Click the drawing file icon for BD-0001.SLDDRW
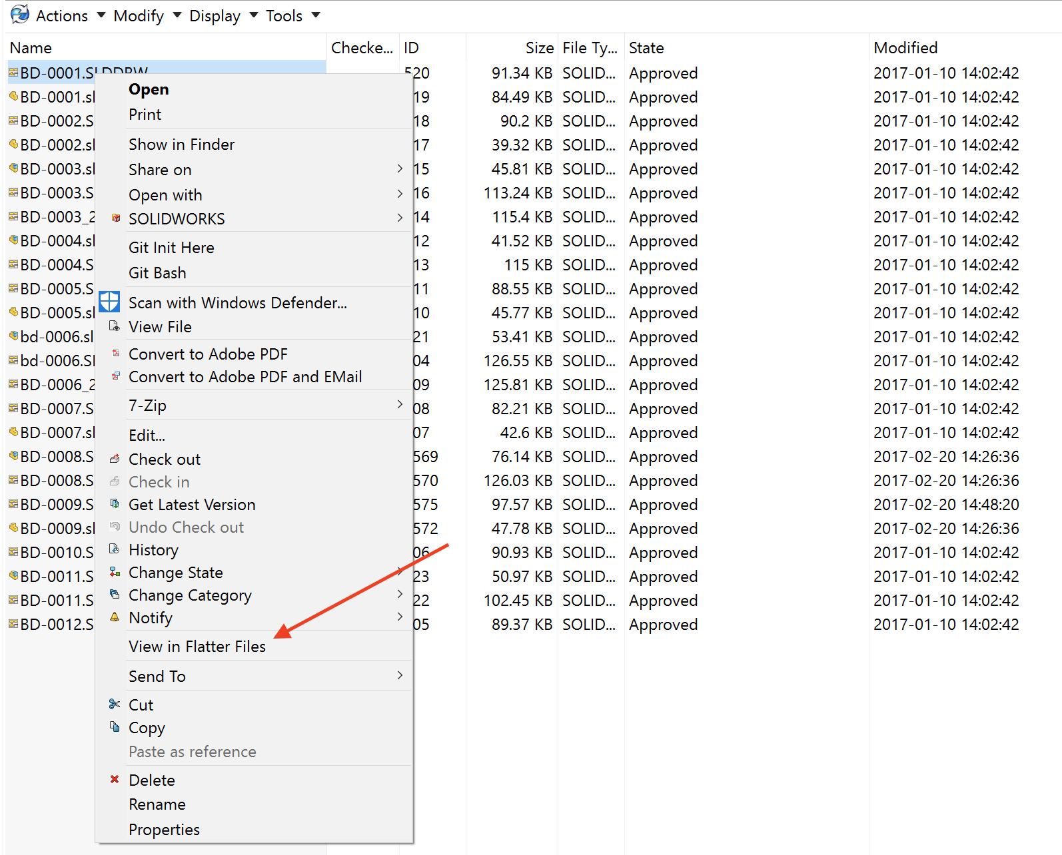Viewport: 1062px width, 855px height. [x=13, y=72]
